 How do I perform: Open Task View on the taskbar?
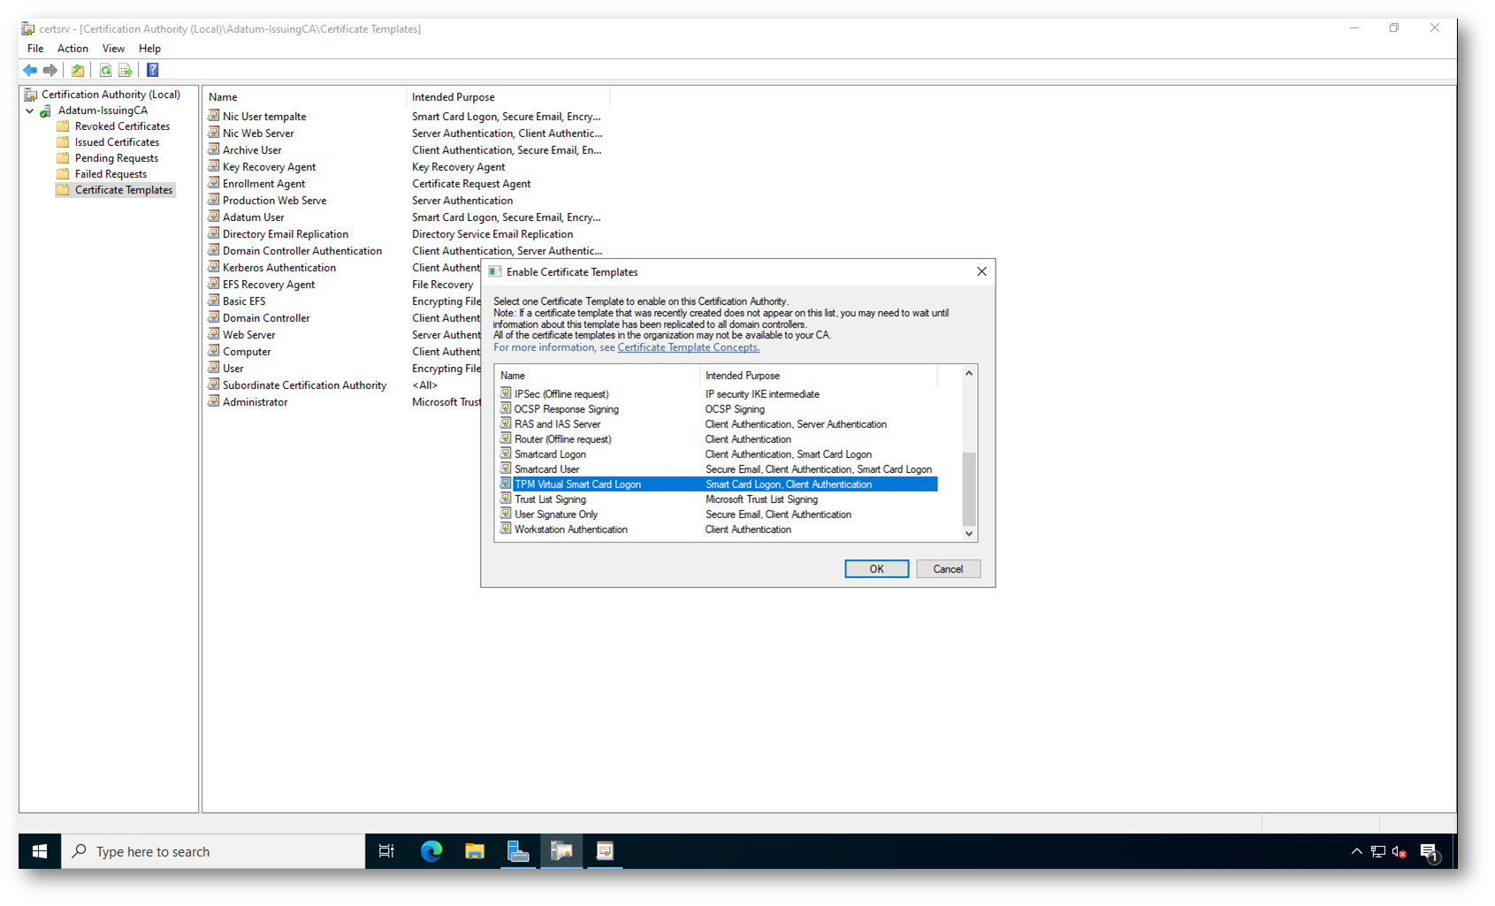386,851
